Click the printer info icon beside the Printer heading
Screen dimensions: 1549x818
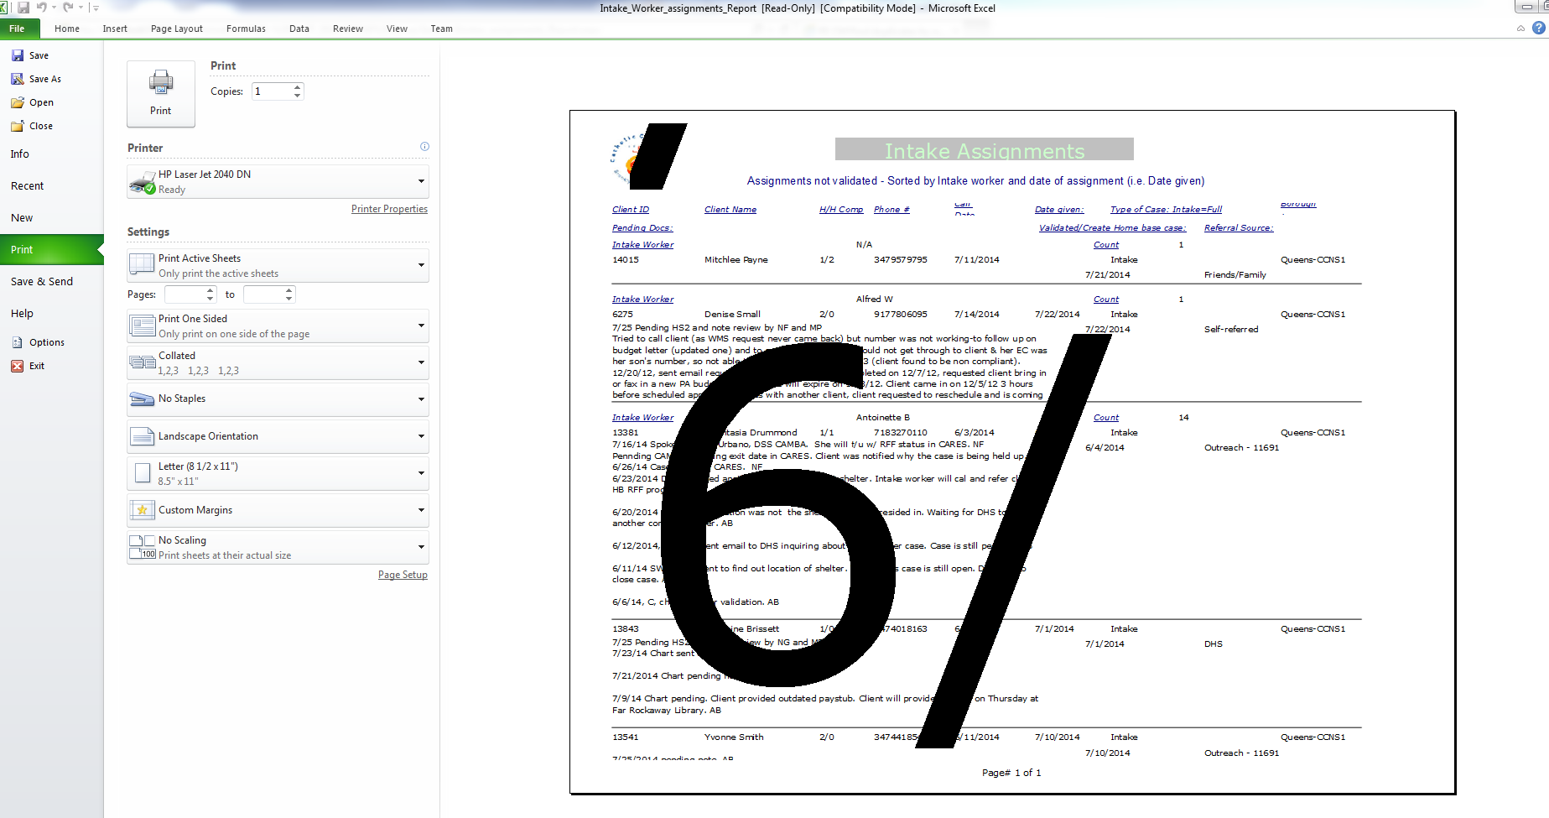point(424,147)
